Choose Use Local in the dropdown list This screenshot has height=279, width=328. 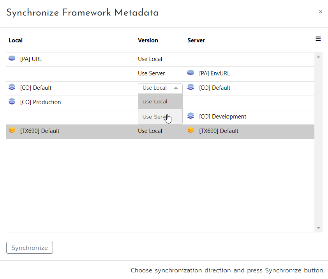[155, 102]
